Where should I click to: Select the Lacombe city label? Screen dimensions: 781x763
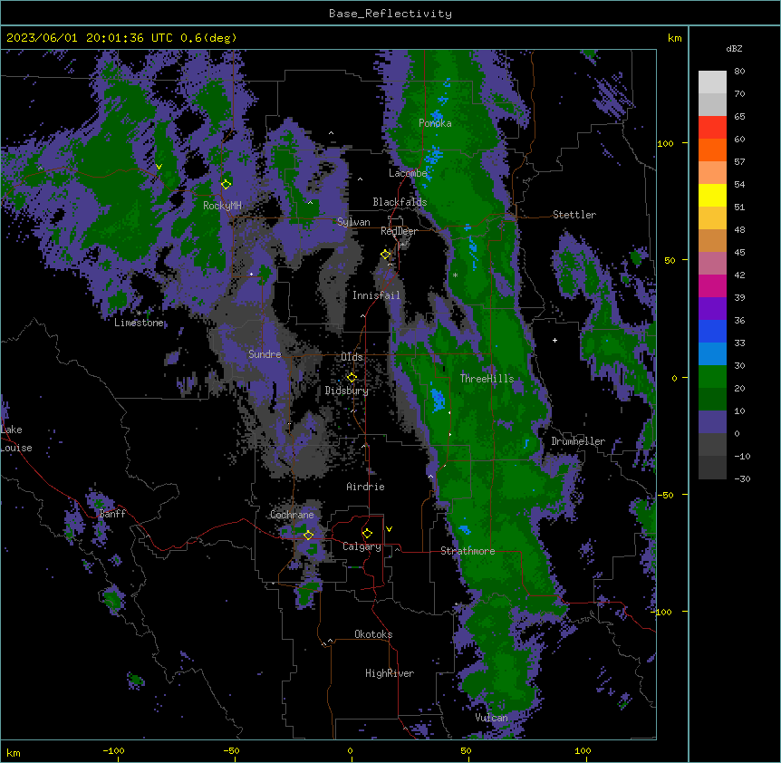coord(408,173)
